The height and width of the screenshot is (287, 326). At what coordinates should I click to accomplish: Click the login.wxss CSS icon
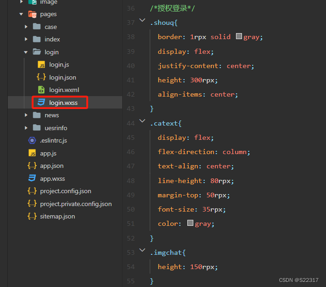[x=41, y=102]
